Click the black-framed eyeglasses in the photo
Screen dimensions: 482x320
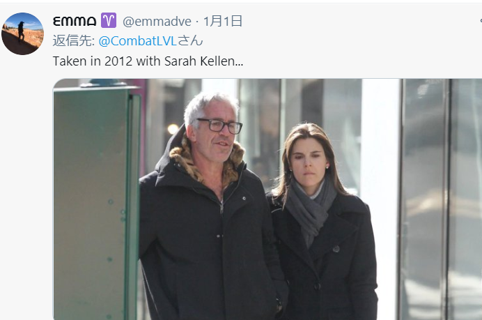coord(219,126)
